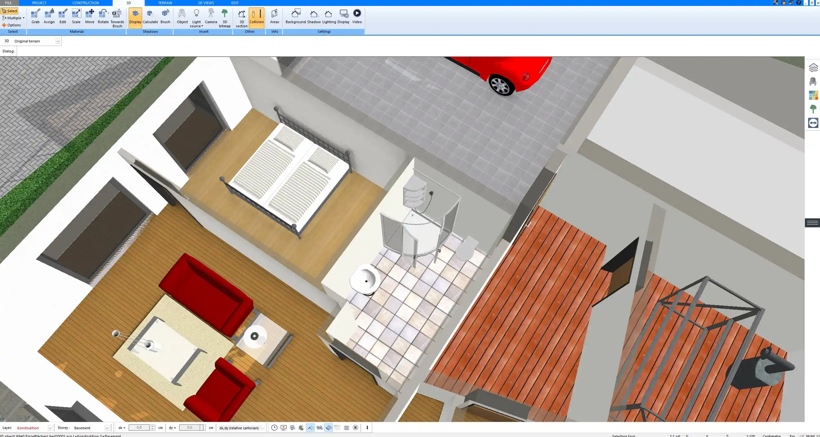Viewport: 820px width, 437px height.
Task: Open the three-dot more options menu
Action: tap(367, 428)
